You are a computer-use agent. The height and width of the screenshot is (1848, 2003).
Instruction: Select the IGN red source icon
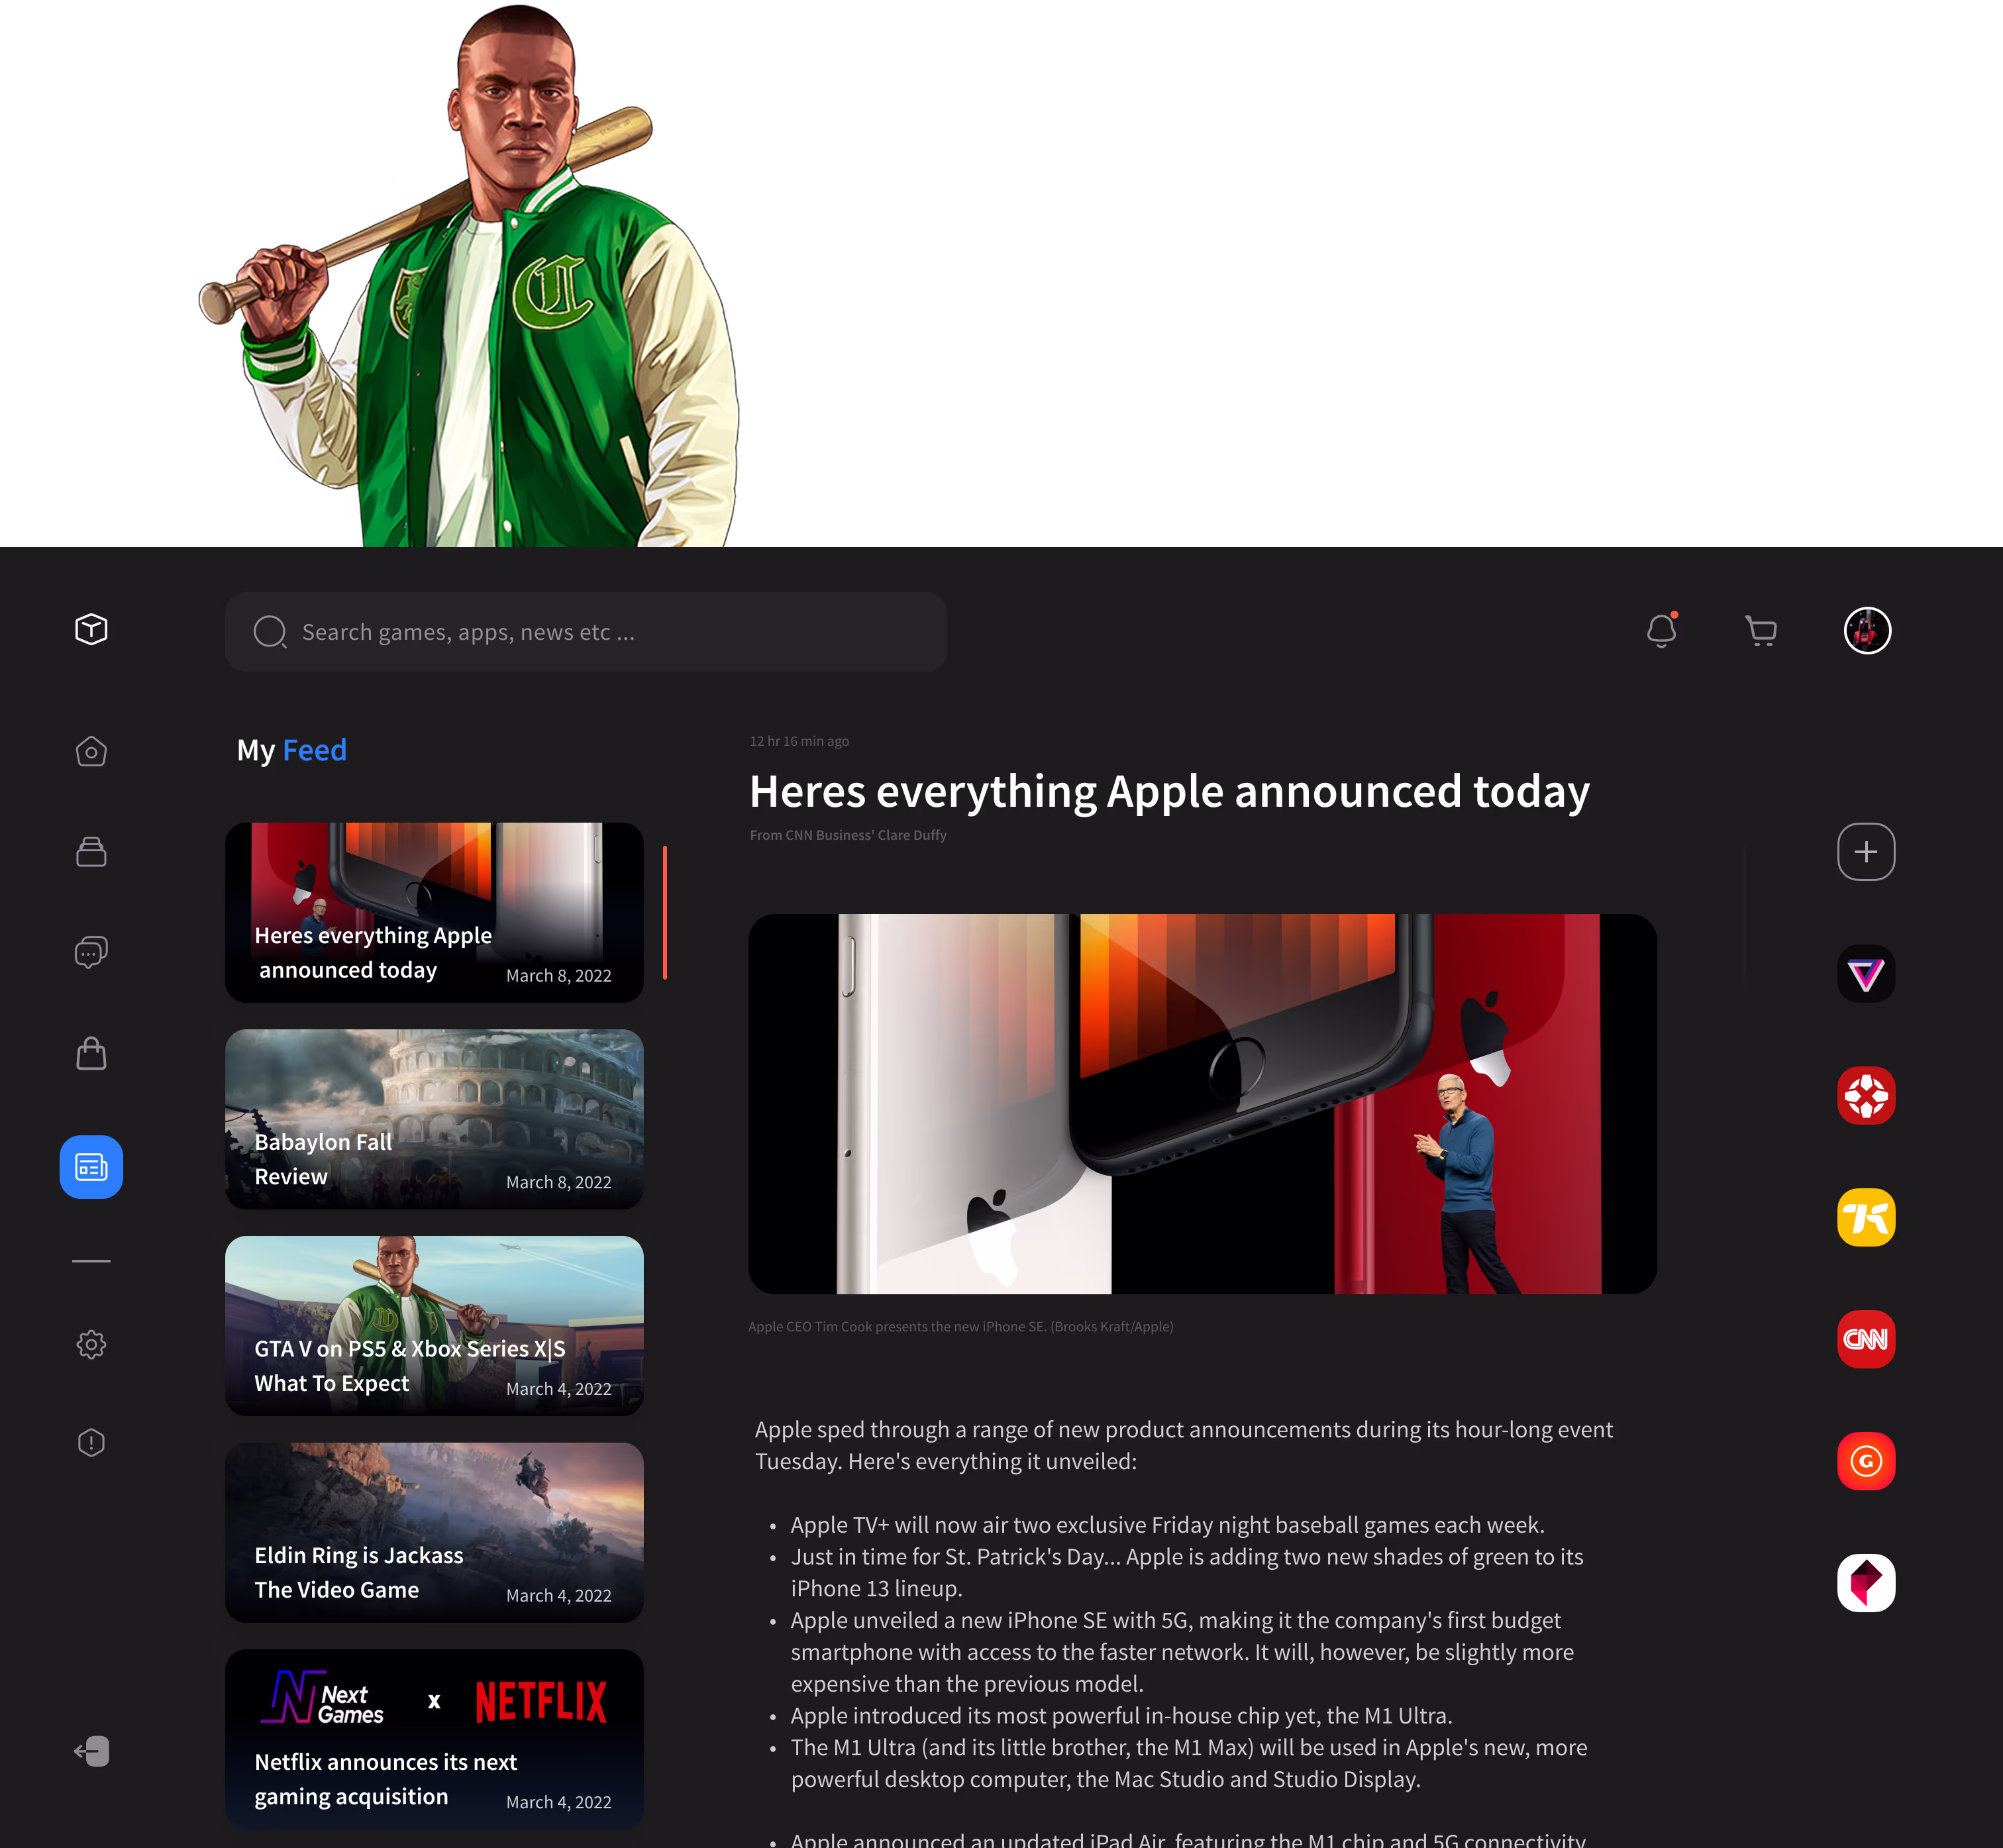pos(1865,1096)
